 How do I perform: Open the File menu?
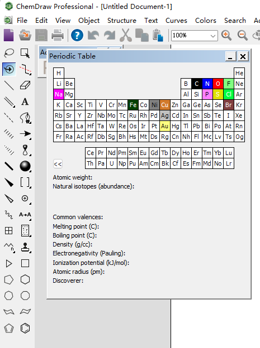coord(22,21)
